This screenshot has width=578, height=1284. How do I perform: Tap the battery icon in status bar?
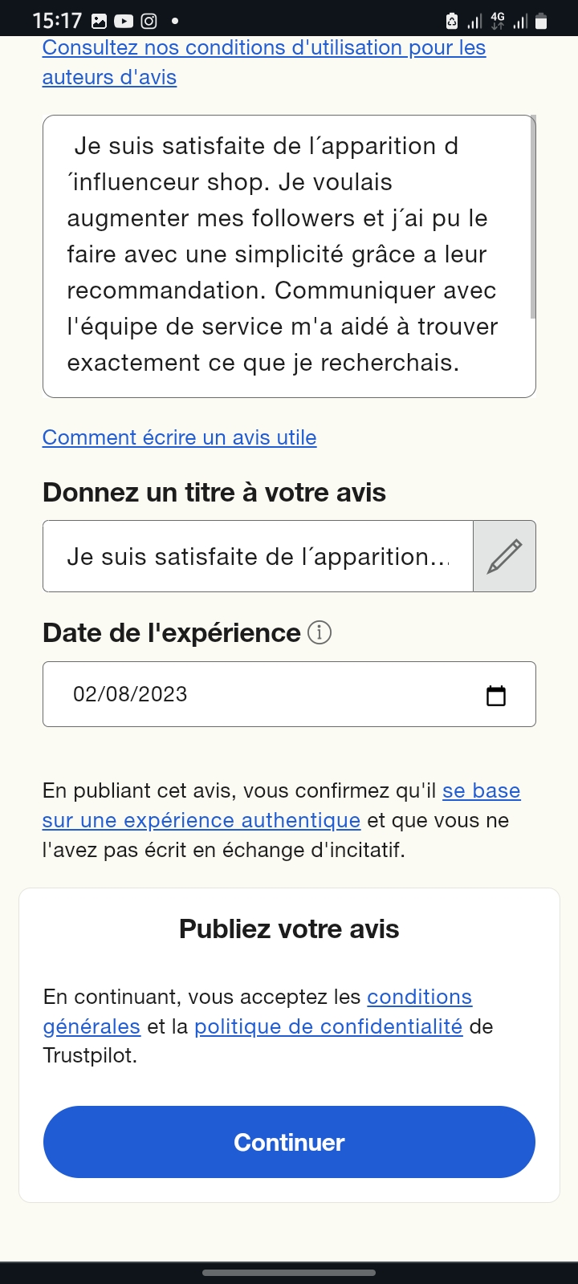coord(541,22)
